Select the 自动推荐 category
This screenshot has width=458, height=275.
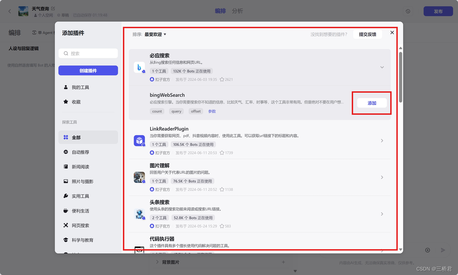(88, 152)
